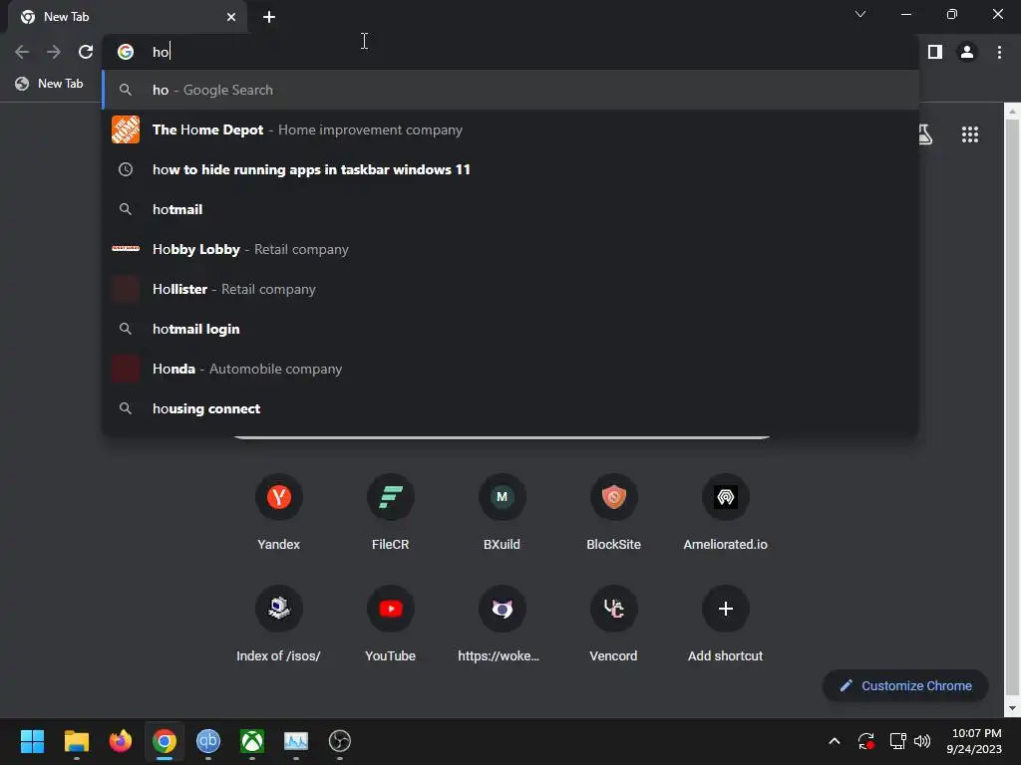Click Customize Chrome button
Viewport: 1021px width, 765px height.
click(x=905, y=685)
